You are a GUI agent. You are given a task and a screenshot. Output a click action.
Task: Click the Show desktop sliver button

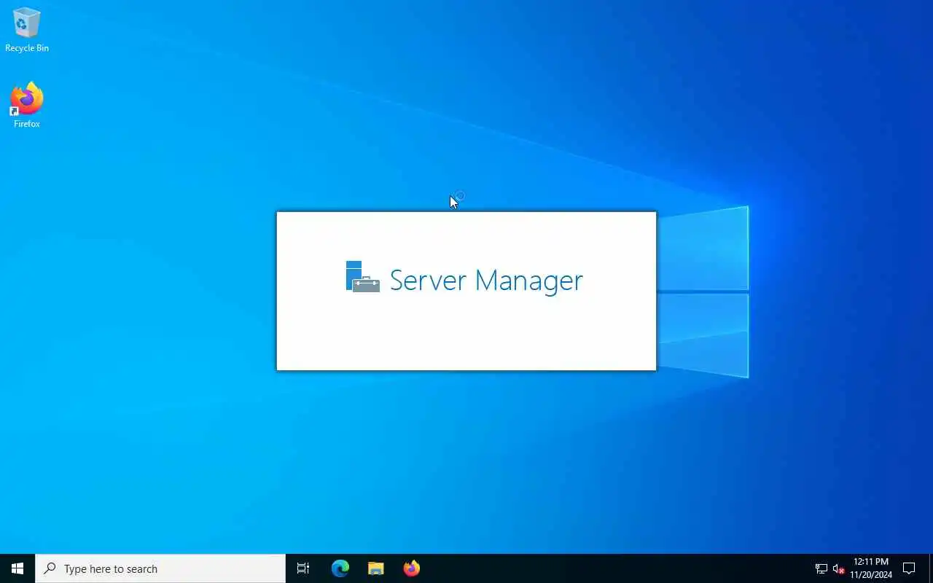point(930,568)
